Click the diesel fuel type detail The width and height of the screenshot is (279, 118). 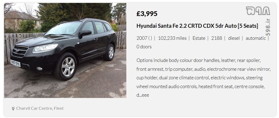(234, 38)
